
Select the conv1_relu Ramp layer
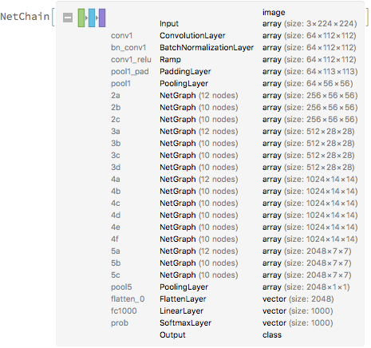pyautogui.click(x=234, y=60)
